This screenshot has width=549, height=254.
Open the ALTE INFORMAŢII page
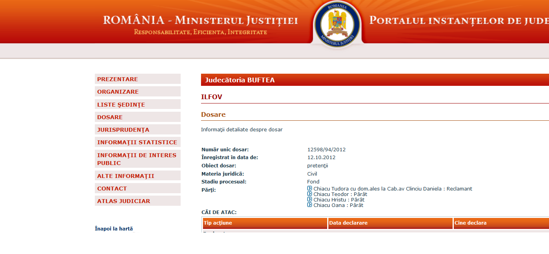click(126, 176)
